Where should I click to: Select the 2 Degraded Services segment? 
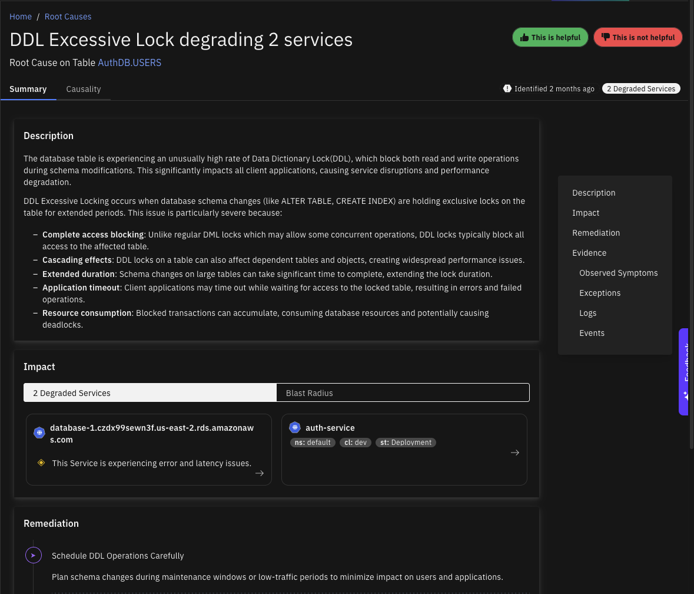(x=150, y=393)
